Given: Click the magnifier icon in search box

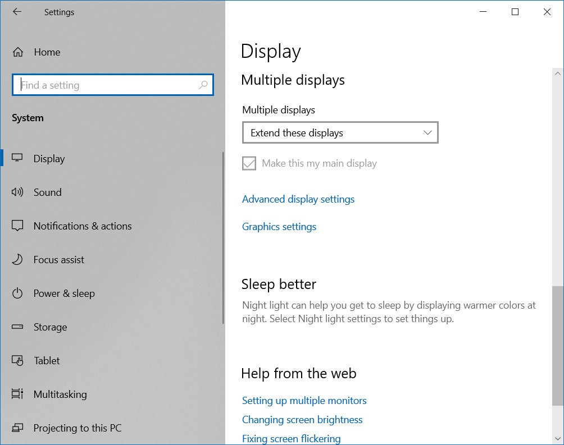Looking at the screenshot, I should [x=203, y=85].
